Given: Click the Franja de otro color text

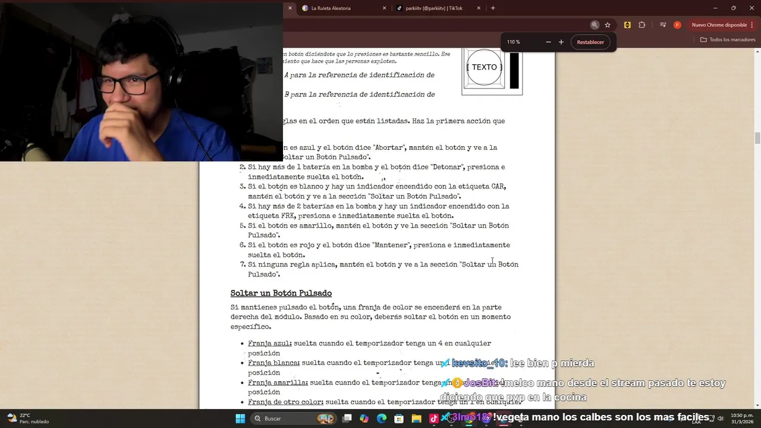Looking at the screenshot, I should tap(385, 402).
